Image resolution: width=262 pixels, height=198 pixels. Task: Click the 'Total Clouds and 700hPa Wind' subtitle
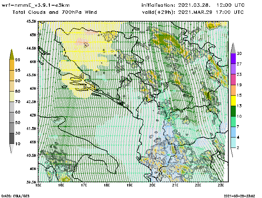(55, 12)
